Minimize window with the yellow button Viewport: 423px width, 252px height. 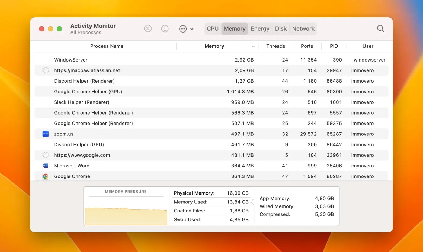pyautogui.click(x=50, y=29)
